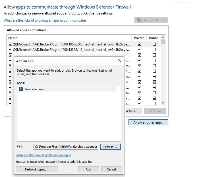
Task: Open the risks of unblocking an app link
Action: [x=43, y=155]
